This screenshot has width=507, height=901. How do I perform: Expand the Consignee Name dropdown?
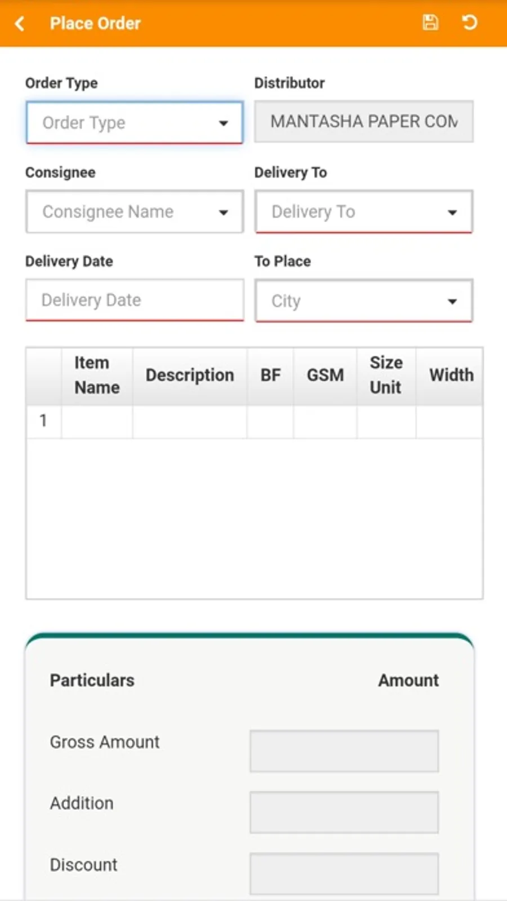pos(135,211)
